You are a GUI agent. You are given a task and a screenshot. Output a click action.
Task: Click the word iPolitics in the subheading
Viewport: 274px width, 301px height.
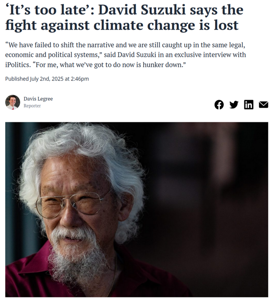tap(18, 65)
